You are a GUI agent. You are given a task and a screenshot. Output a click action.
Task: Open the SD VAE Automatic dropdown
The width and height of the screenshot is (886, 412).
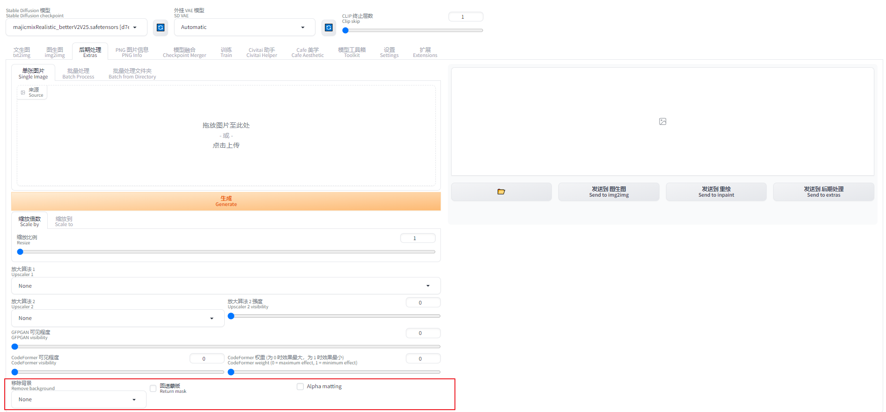[x=244, y=27]
